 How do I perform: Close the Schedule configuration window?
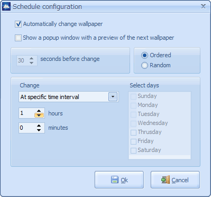(203, 7)
